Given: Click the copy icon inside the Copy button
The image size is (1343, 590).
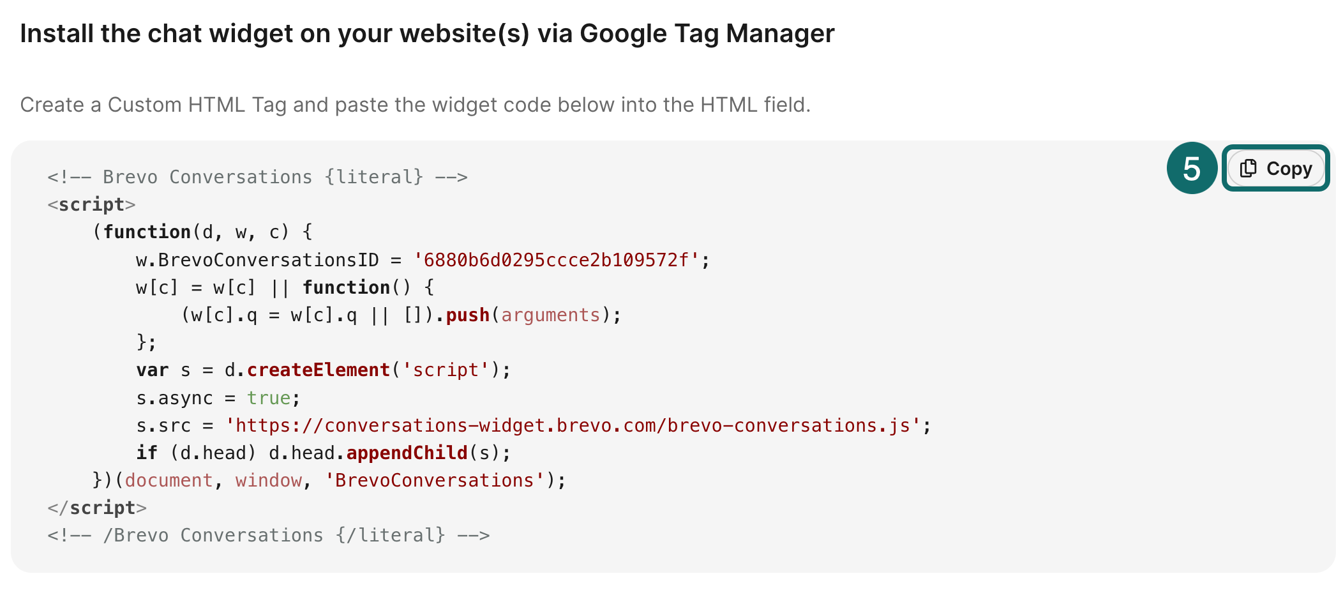Looking at the screenshot, I should click(1248, 169).
